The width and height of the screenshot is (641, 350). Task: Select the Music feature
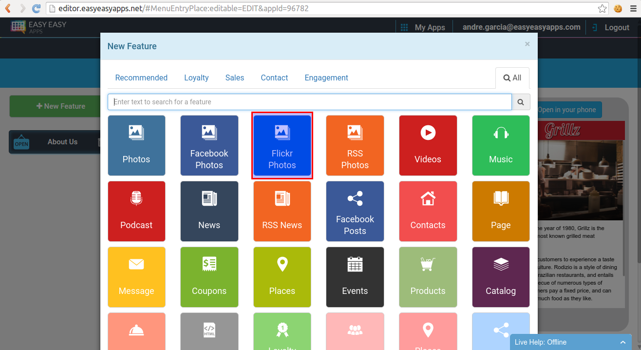(x=501, y=145)
